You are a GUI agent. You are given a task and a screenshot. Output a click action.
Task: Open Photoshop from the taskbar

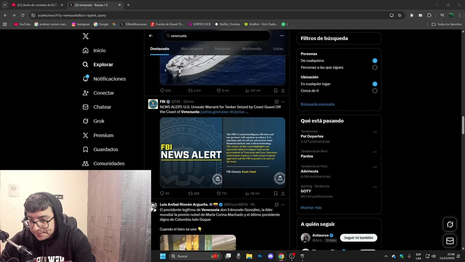coord(260,256)
